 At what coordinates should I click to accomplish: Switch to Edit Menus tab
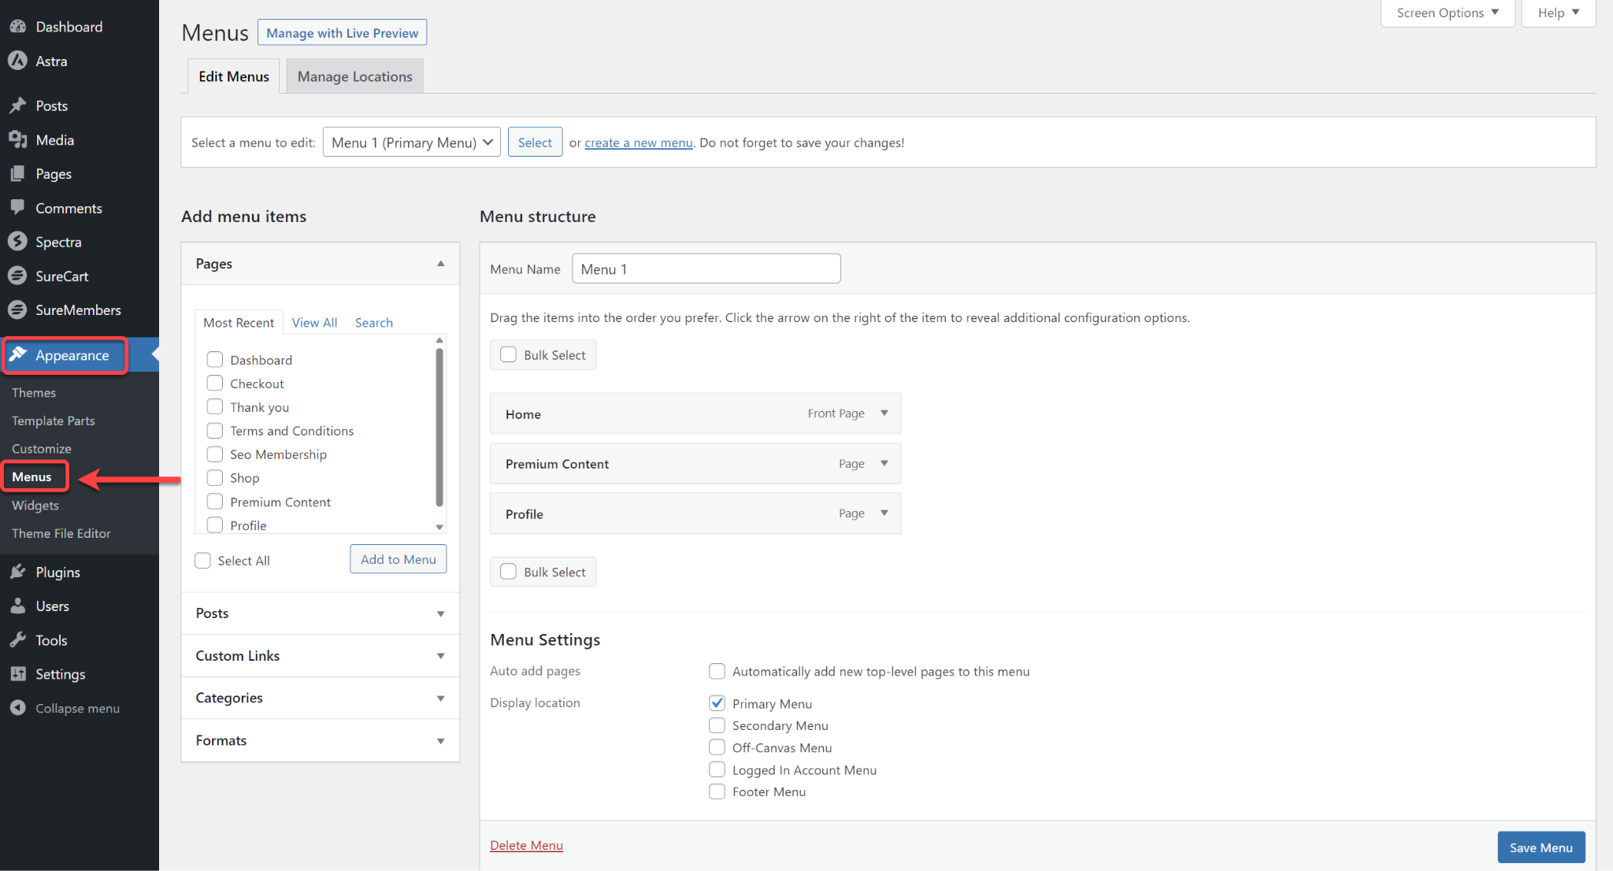[234, 76]
